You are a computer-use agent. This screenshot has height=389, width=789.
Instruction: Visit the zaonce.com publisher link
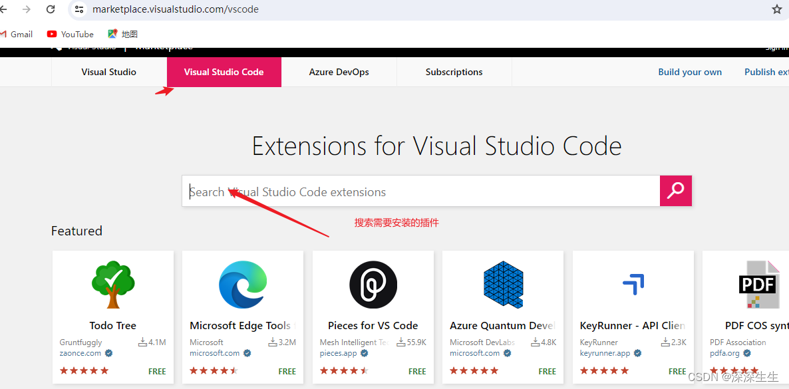coord(80,353)
